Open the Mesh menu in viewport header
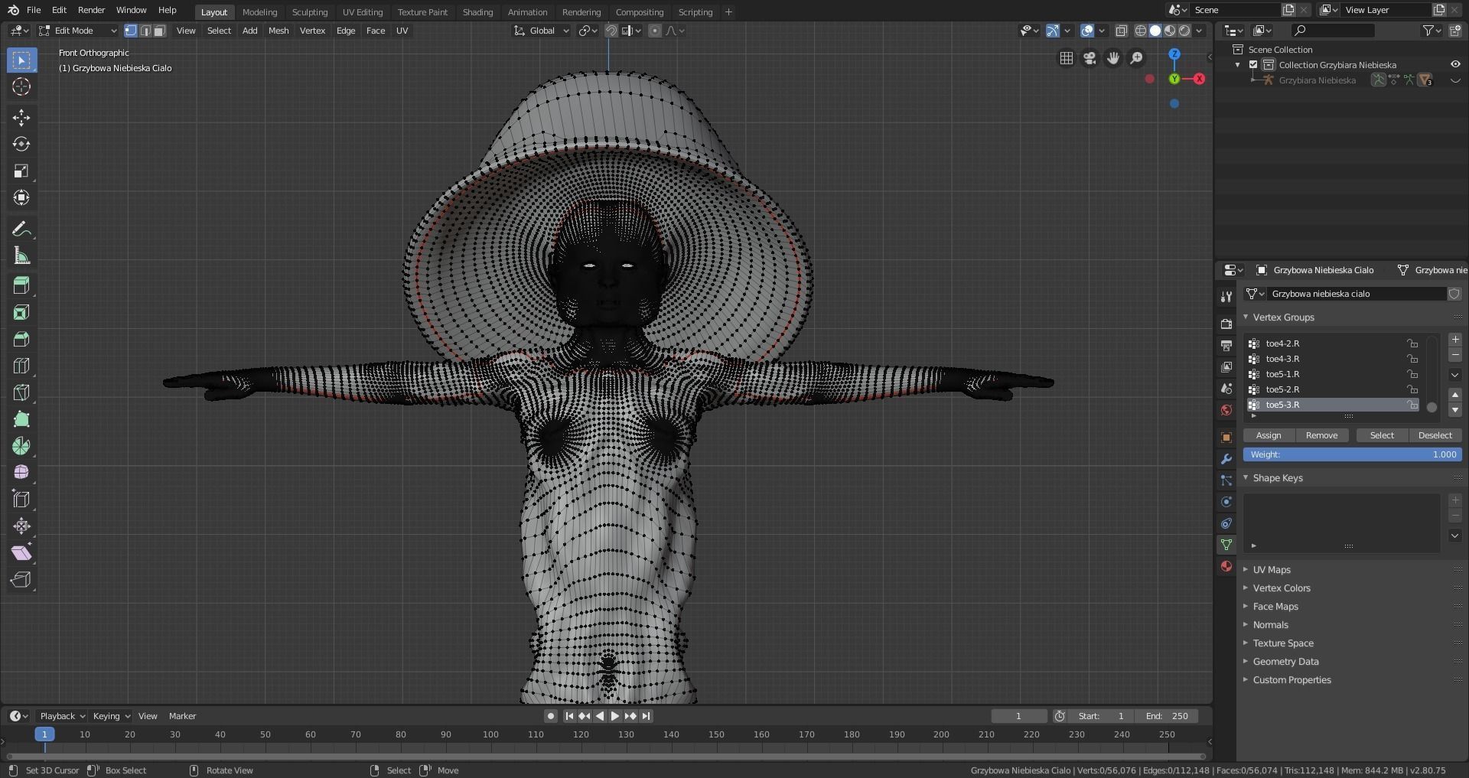Image resolution: width=1469 pixels, height=778 pixels. click(x=278, y=31)
